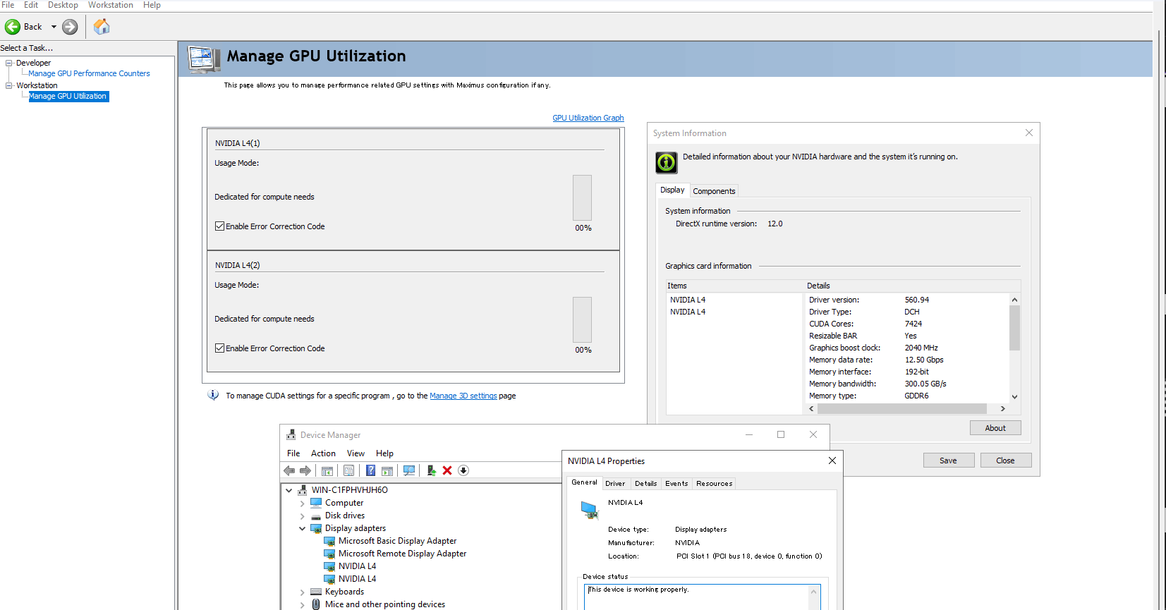
Task: Click the monitor icon beside Computer
Action: [316, 503]
